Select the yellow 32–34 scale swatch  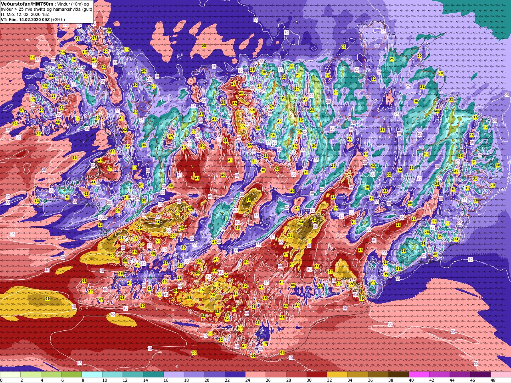click(337, 374)
